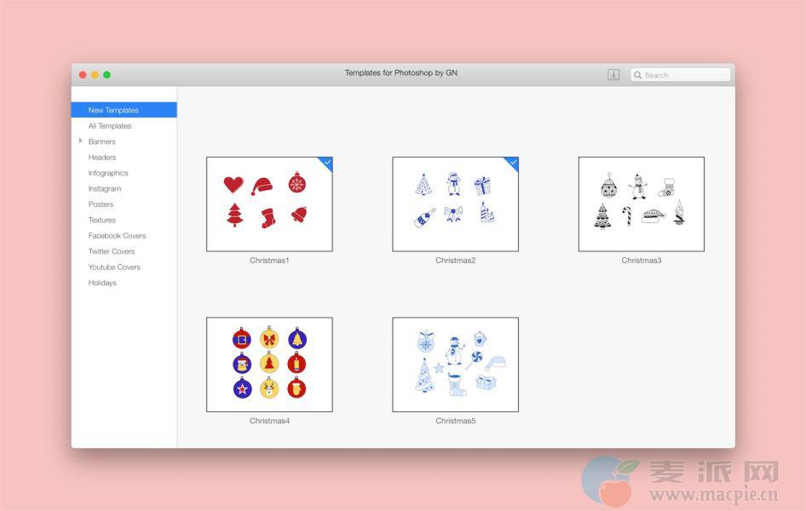Browse the Youtube Covers category

tap(114, 267)
